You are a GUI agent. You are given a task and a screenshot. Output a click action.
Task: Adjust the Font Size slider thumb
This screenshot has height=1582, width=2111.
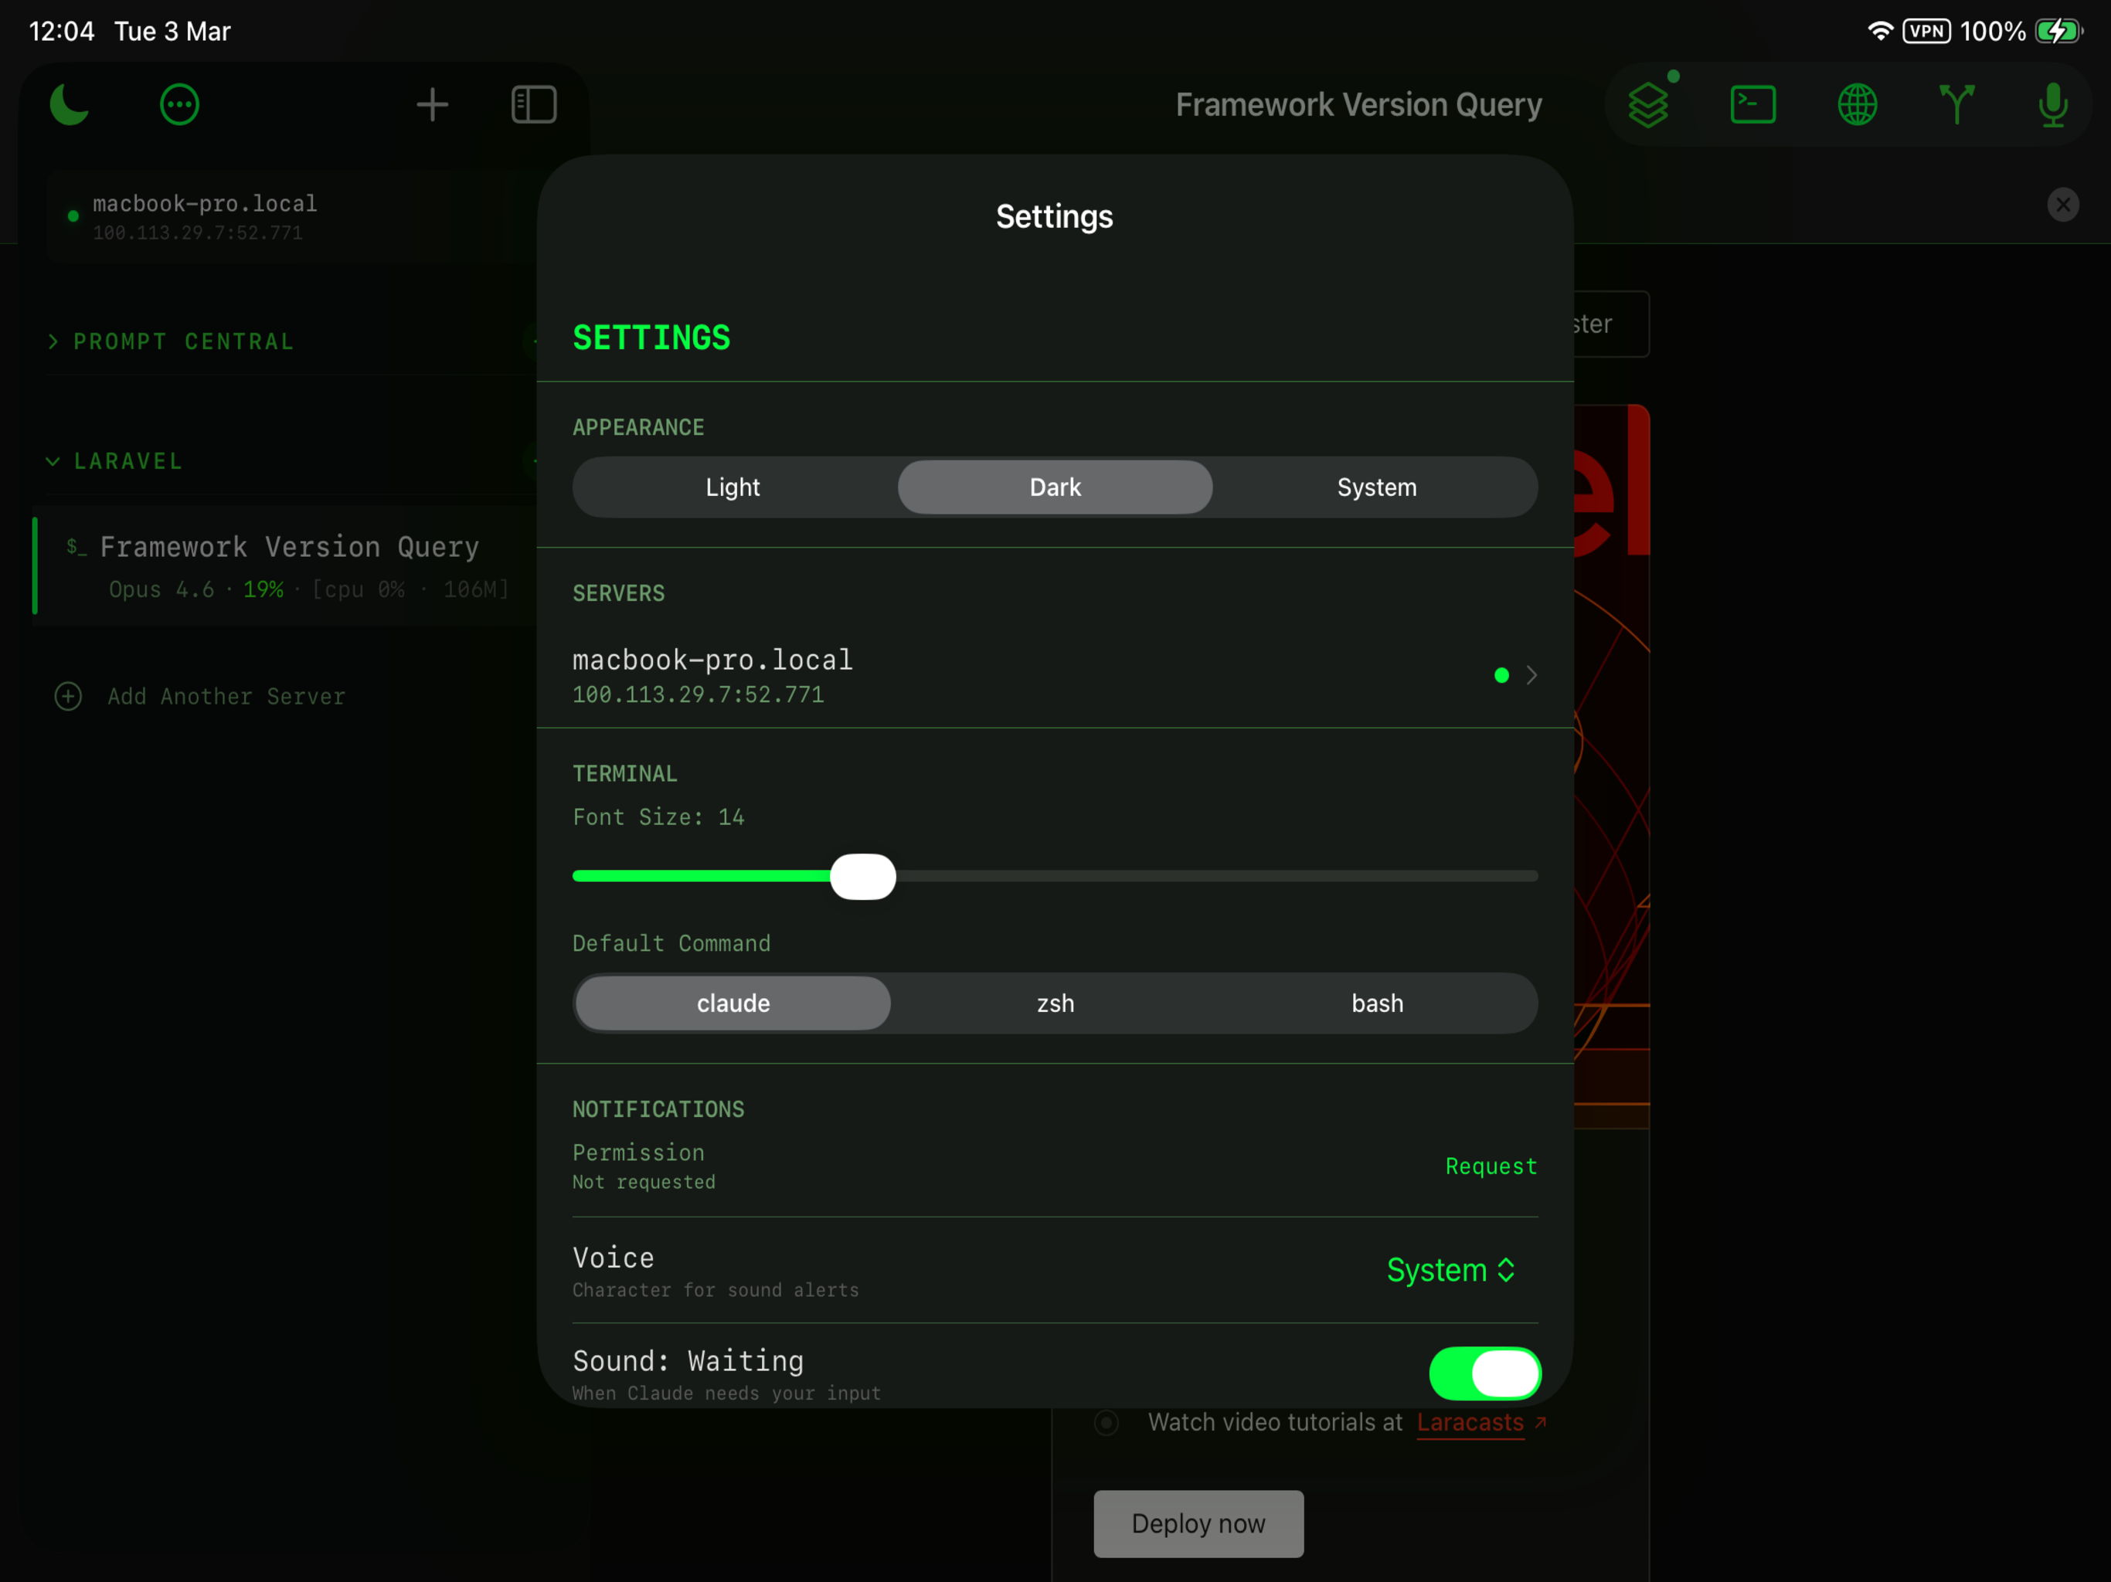pos(863,877)
